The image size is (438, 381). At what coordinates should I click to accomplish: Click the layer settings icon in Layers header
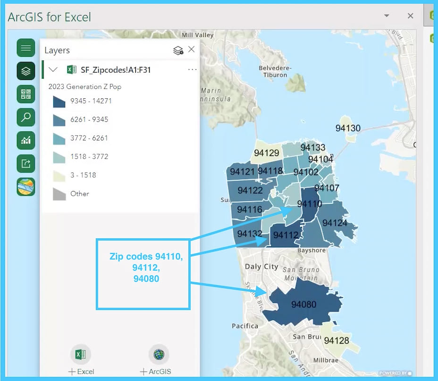(178, 49)
